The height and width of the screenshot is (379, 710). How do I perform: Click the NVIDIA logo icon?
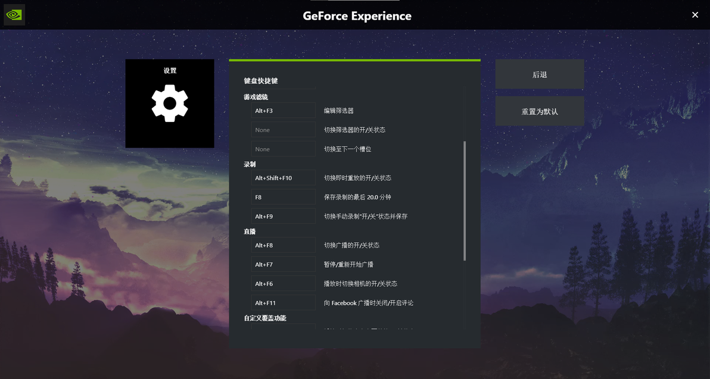click(x=14, y=15)
